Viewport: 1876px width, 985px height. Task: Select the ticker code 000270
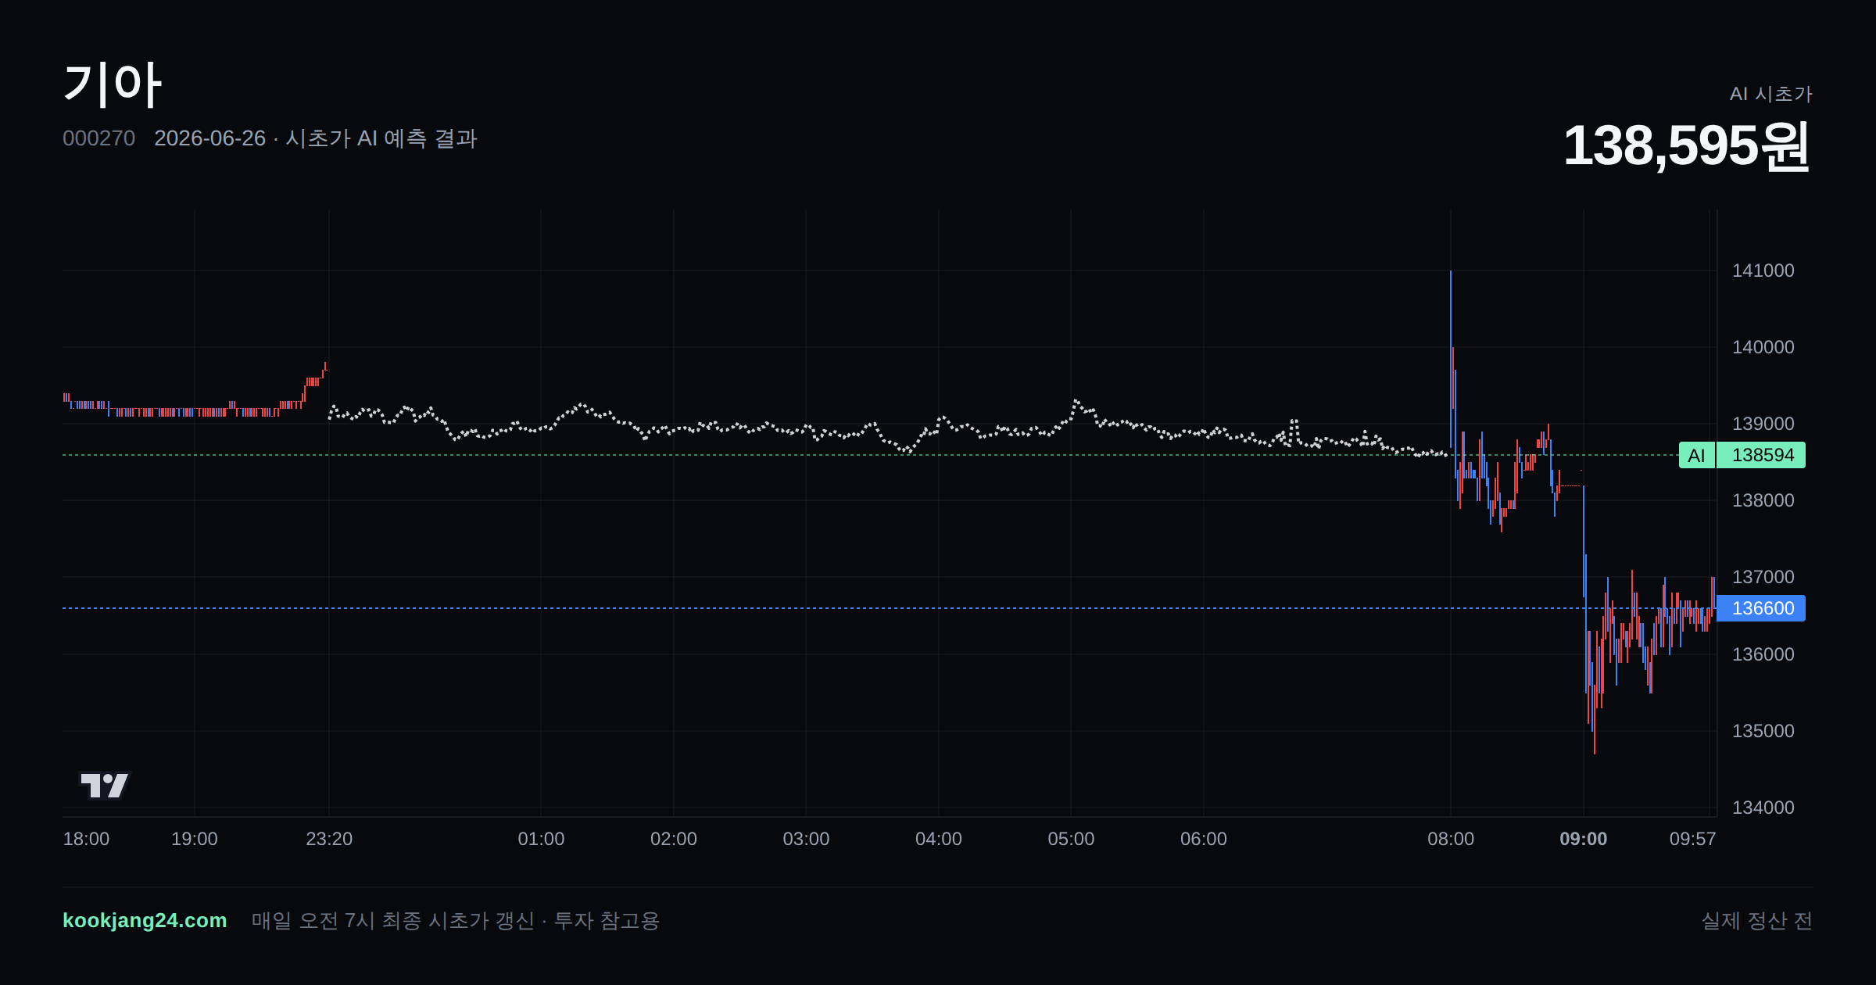pos(98,138)
